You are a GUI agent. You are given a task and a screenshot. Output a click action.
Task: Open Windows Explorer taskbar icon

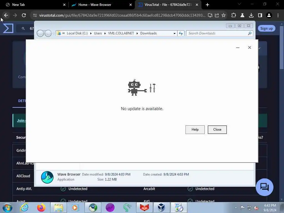tap(58, 207)
